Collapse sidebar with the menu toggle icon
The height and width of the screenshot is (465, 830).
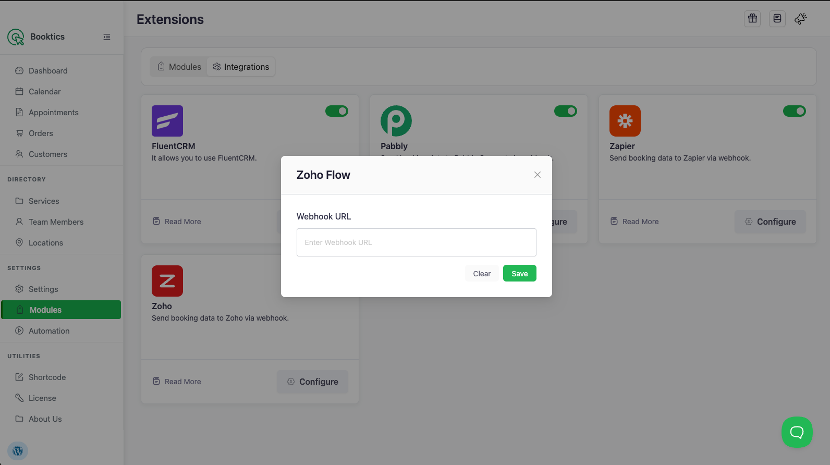[107, 37]
